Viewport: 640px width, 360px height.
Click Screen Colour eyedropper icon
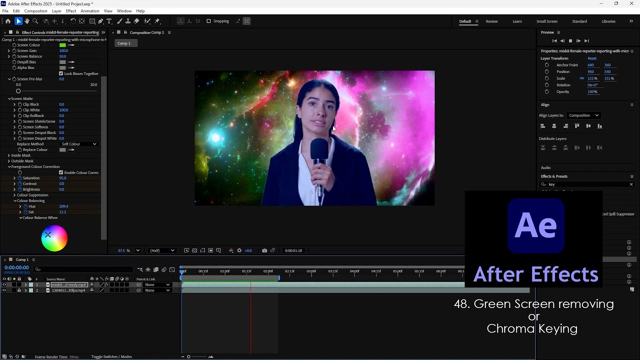pyautogui.click(x=71, y=45)
